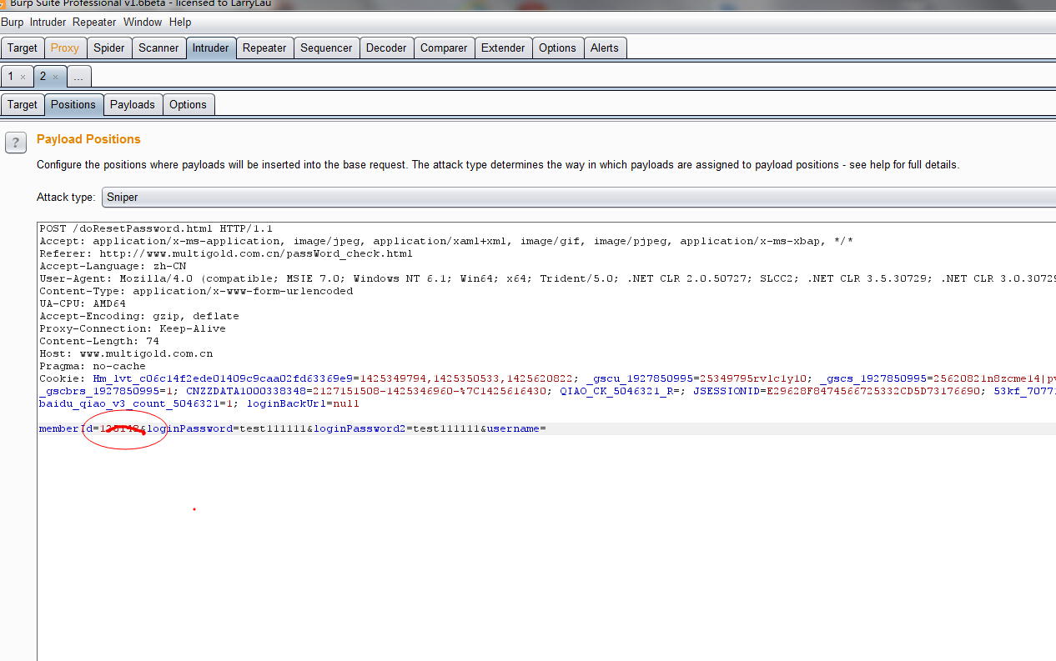This screenshot has width=1056, height=661.
Task: Open the Window menu
Action: pyautogui.click(x=143, y=23)
